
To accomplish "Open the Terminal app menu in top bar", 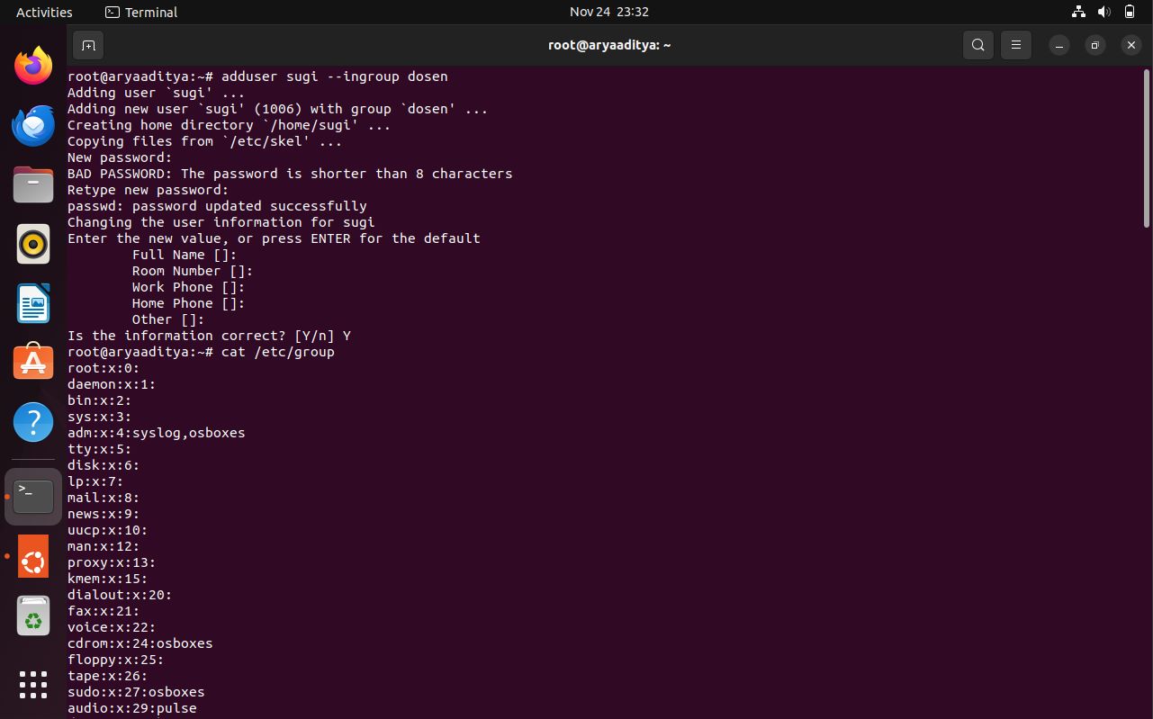I will 141,12.
